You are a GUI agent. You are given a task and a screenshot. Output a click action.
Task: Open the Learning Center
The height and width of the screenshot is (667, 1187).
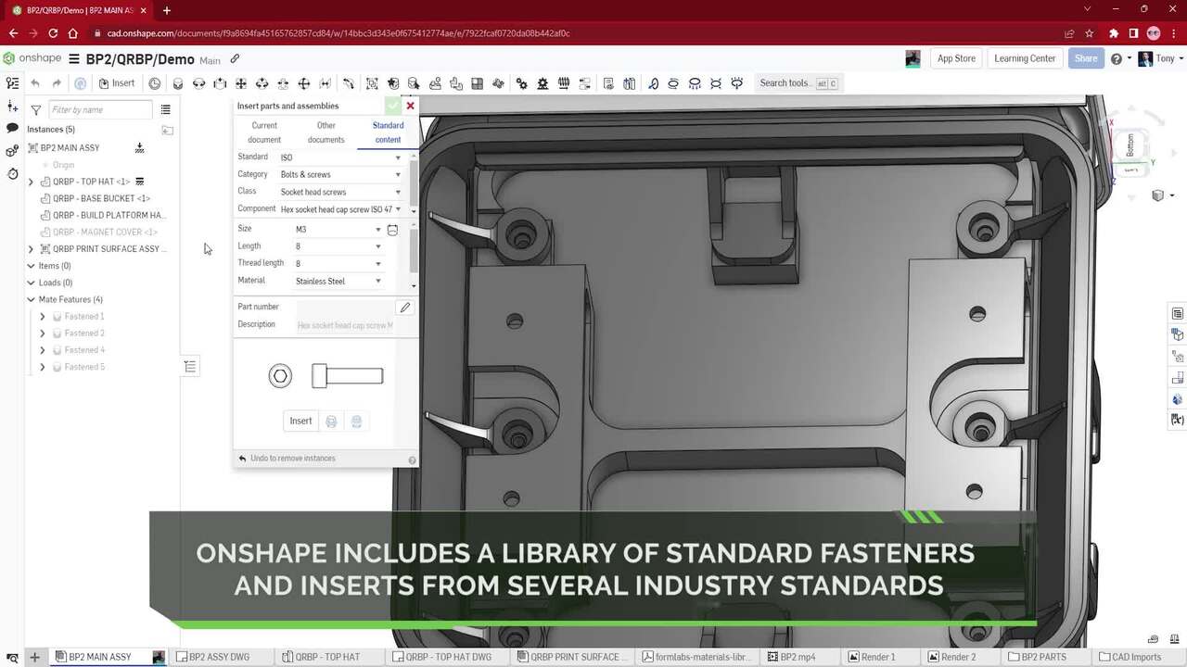click(x=1025, y=58)
